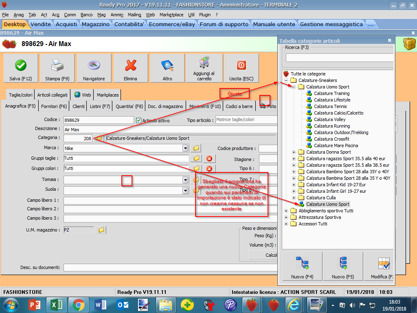The width and height of the screenshot is (417, 313).
Task: Expand the Calzatura Donna Sport node
Action: tap(294, 152)
